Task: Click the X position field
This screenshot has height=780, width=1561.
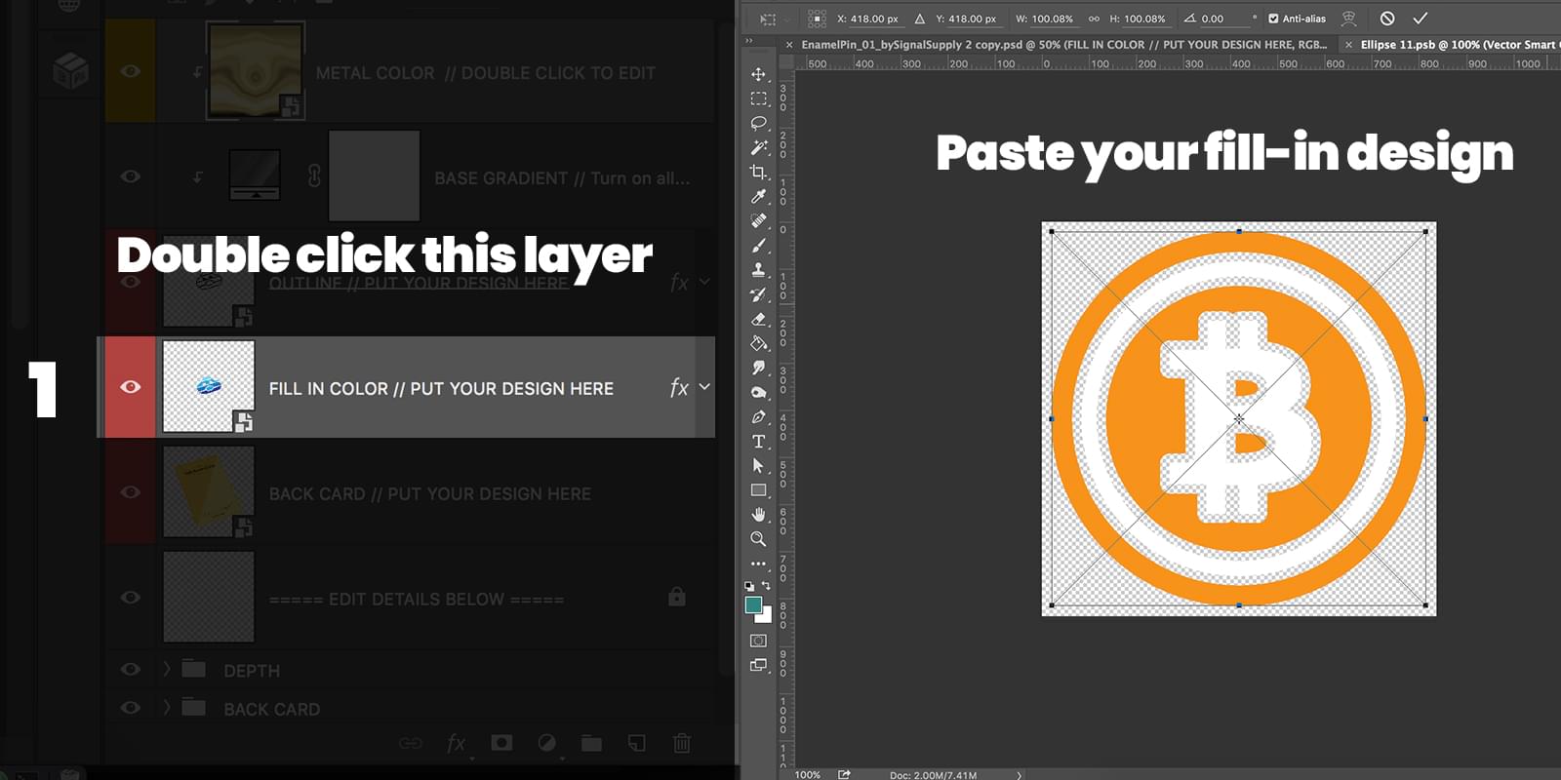Action: 874,19
